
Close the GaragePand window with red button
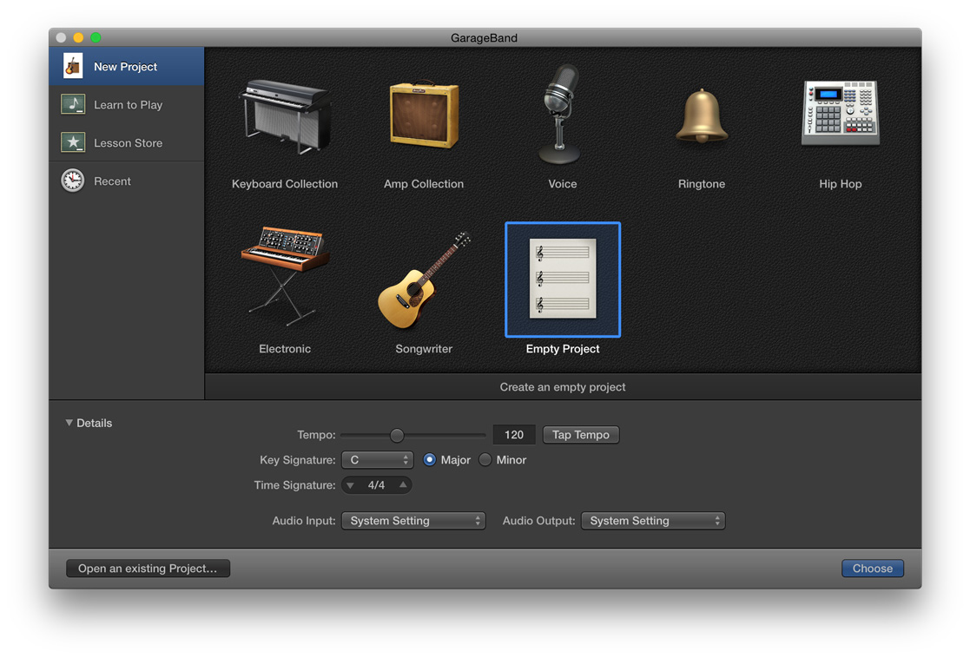point(62,37)
